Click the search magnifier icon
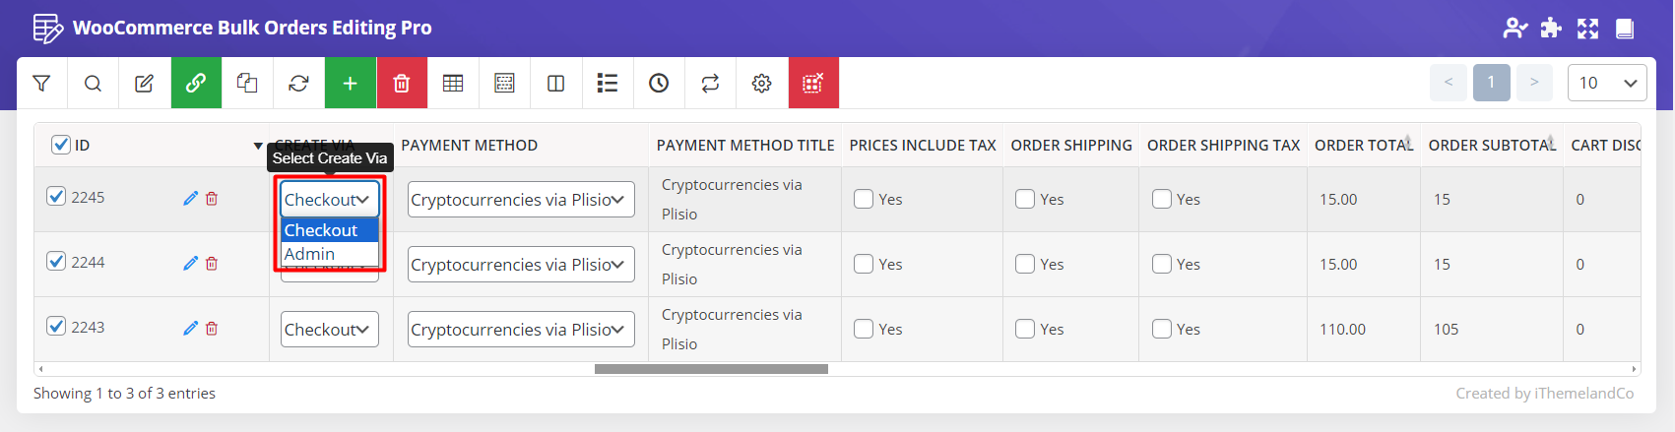 [93, 84]
